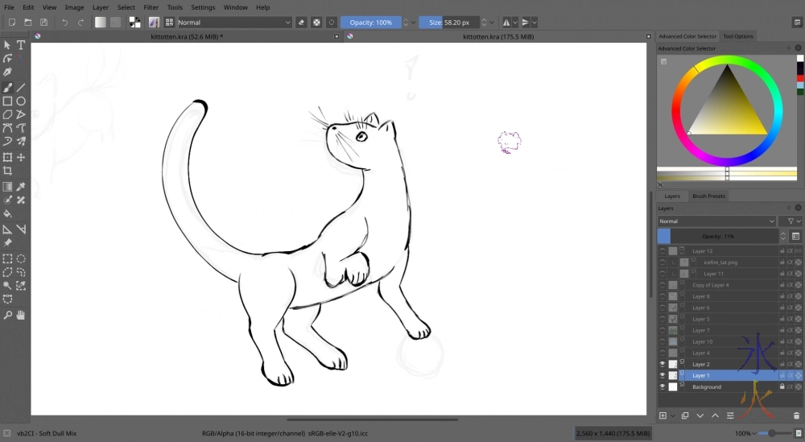
Task: Choose the Fill bucket tool
Action: pos(7,214)
